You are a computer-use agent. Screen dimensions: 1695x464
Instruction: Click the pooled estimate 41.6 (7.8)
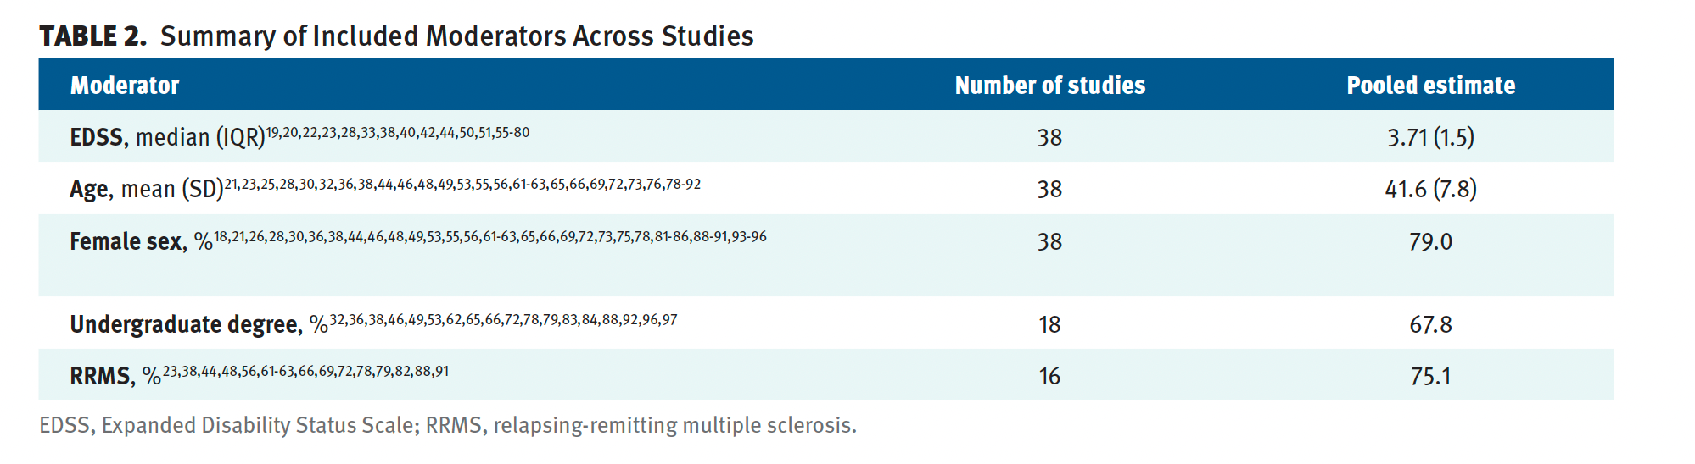pos(1430,189)
